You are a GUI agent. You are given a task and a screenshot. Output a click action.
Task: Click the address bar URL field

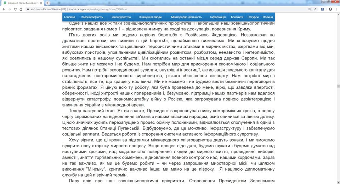[x=142, y=9]
